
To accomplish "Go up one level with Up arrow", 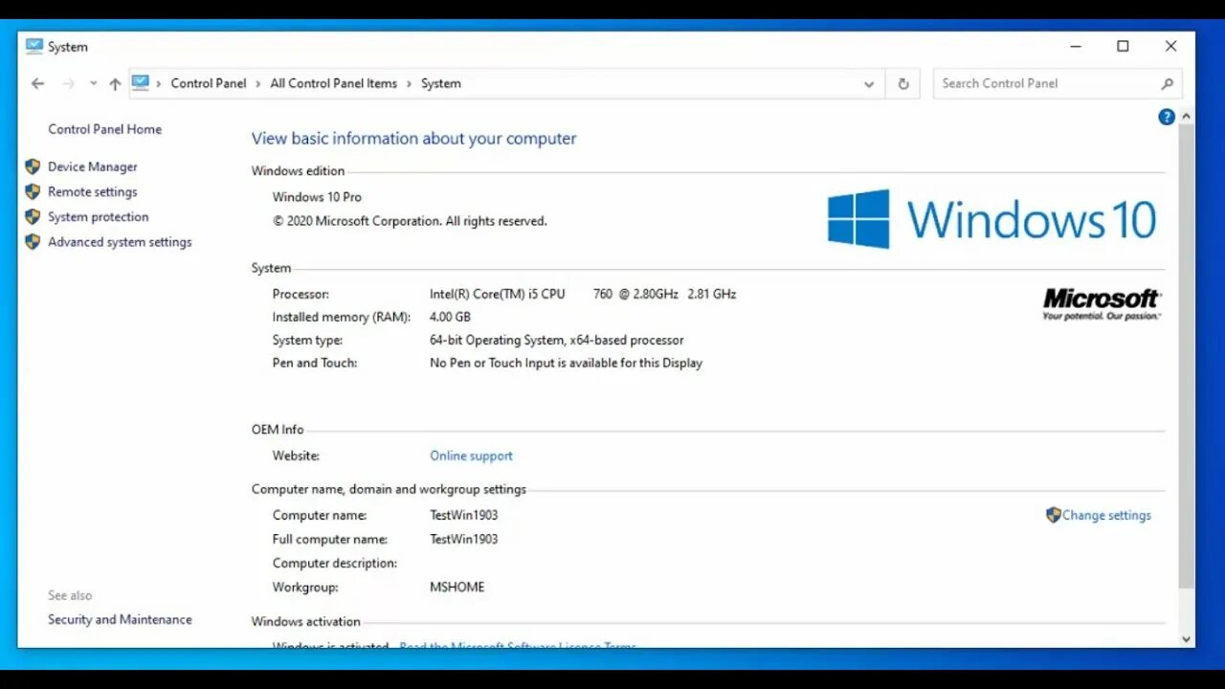I will (115, 83).
